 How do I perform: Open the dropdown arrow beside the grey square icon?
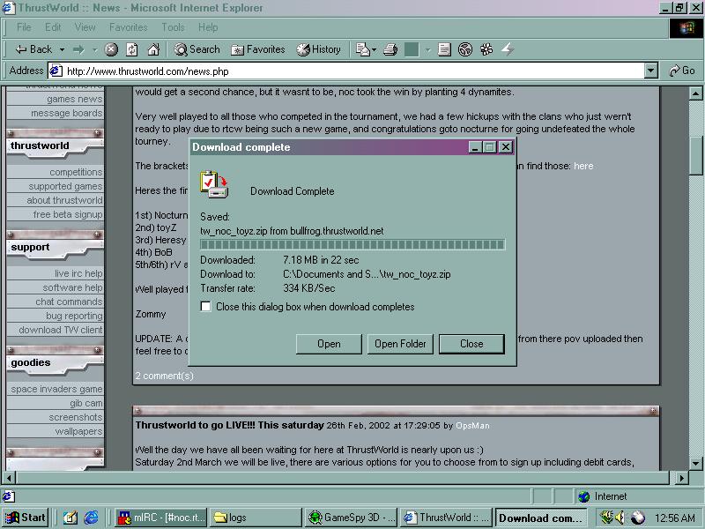click(x=428, y=49)
